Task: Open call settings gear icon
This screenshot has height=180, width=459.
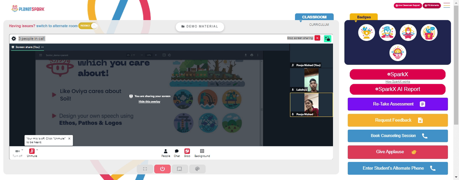Action: pyautogui.click(x=14, y=38)
